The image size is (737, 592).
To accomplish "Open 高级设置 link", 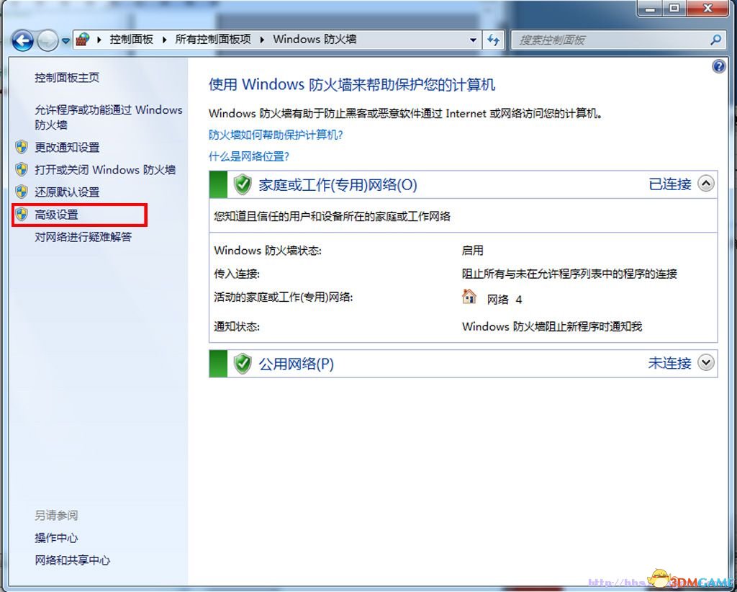I will click(x=56, y=215).
